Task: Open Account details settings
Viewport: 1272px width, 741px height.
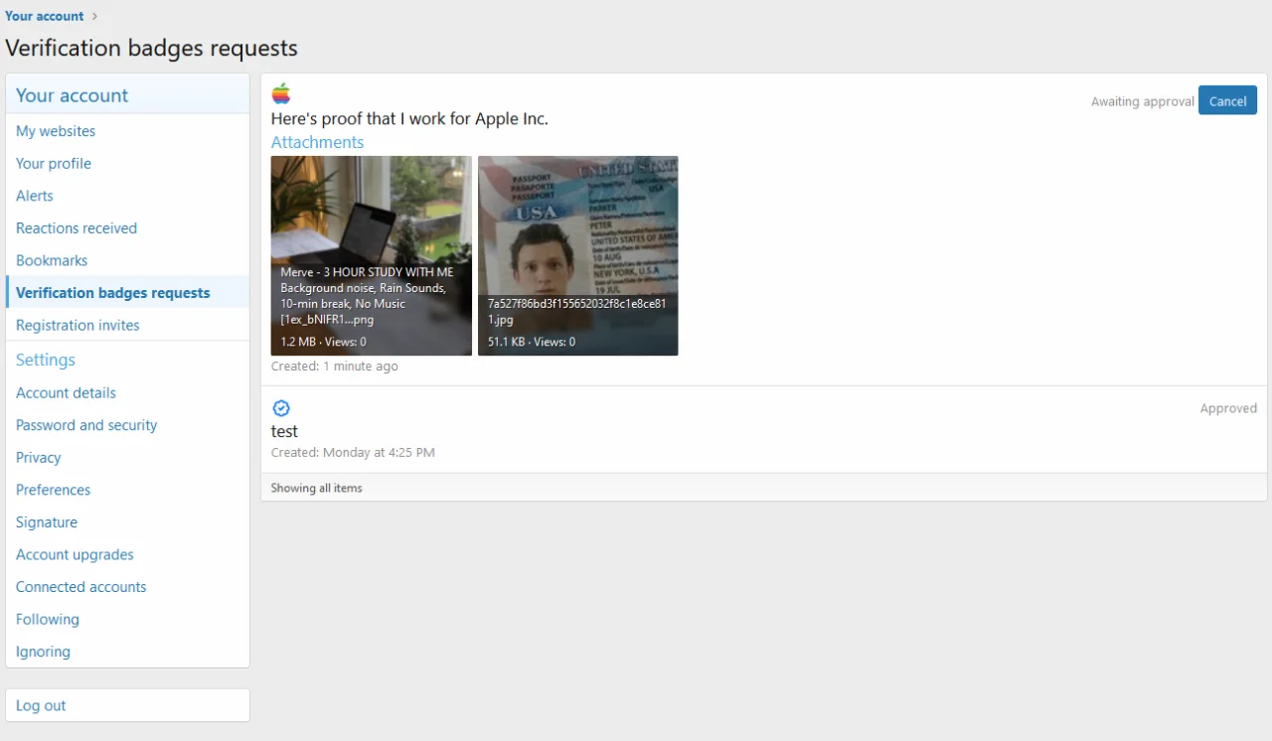Action: click(x=66, y=392)
